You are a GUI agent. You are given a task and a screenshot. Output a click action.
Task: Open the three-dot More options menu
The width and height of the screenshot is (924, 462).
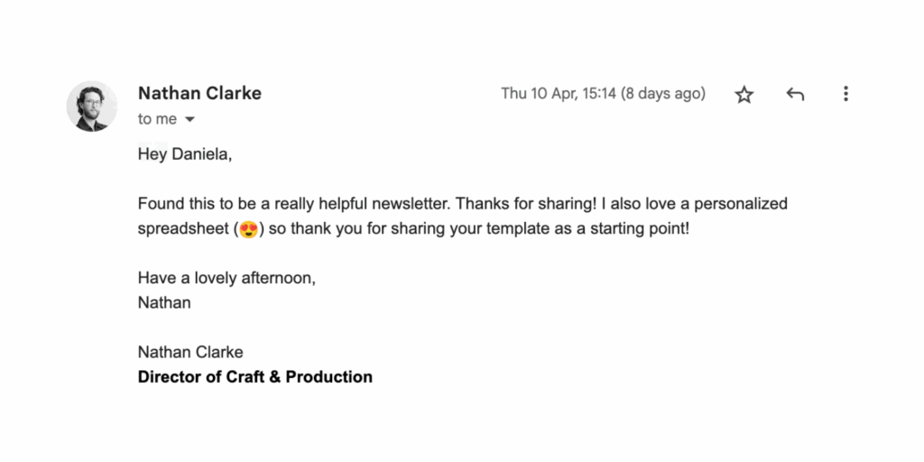845,94
